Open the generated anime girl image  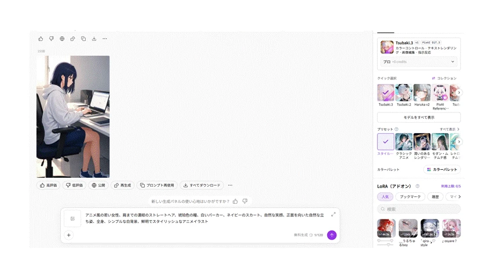coord(73,116)
